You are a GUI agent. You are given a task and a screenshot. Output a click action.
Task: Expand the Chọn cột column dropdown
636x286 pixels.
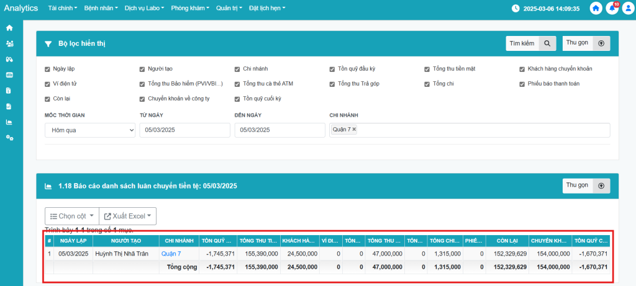pos(71,216)
